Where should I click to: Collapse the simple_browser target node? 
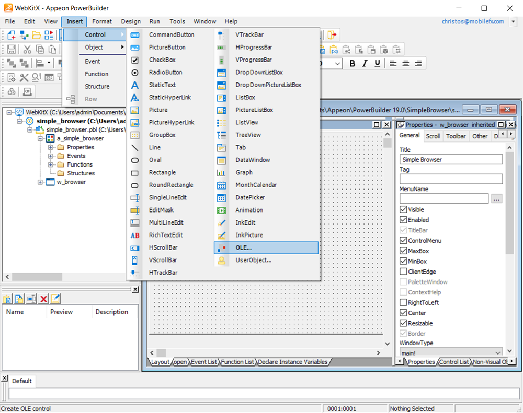click(19, 121)
